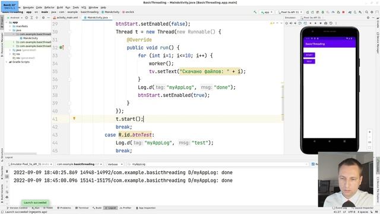The image size is (380, 214).
Task: Click the yellow lightbulb at line 41
Action: click(74, 119)
